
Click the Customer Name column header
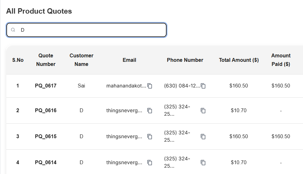pyautogui.click(x=81, y=60)
